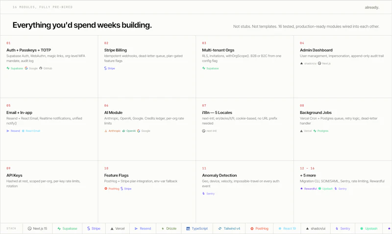
Task: Click the '16 MODULES, FULLY PRE-WIRED' label
Action: (43, 7)
